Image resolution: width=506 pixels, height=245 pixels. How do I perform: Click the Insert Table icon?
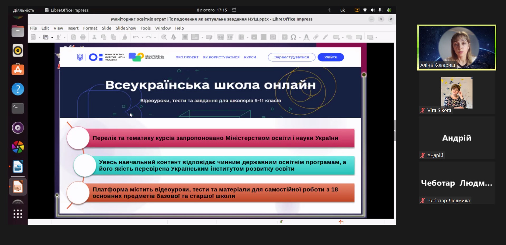tap(241, 37)
